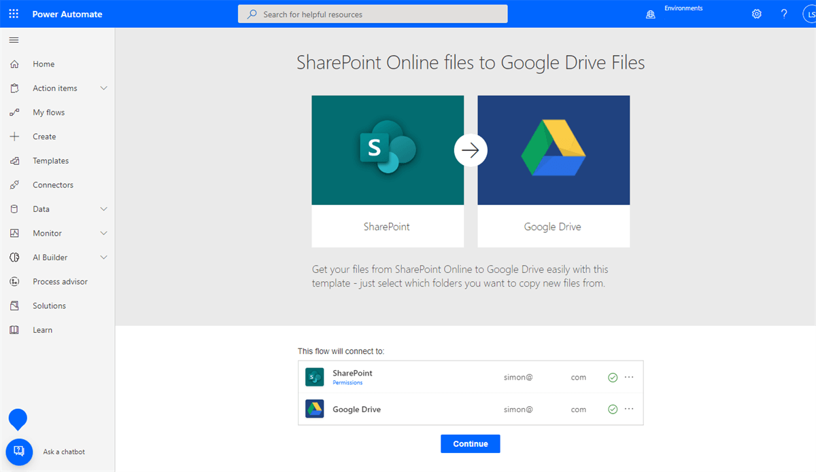Click the Google Drive tile caption
The width and height of the screenshot is (816, 472).
[x=553, y=227]
